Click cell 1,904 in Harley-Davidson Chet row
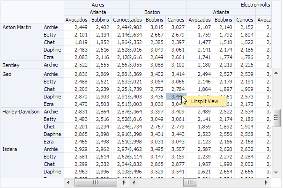This screenshot has width=283, height=188. [245, 127]
